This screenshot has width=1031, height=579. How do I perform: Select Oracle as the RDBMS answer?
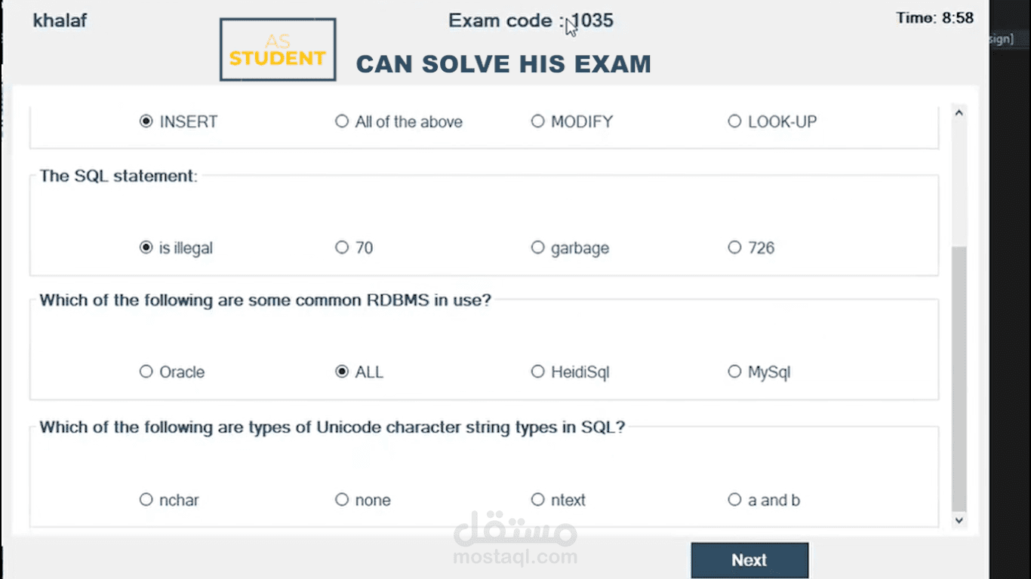pyautogui.click(x=146, y=372)
